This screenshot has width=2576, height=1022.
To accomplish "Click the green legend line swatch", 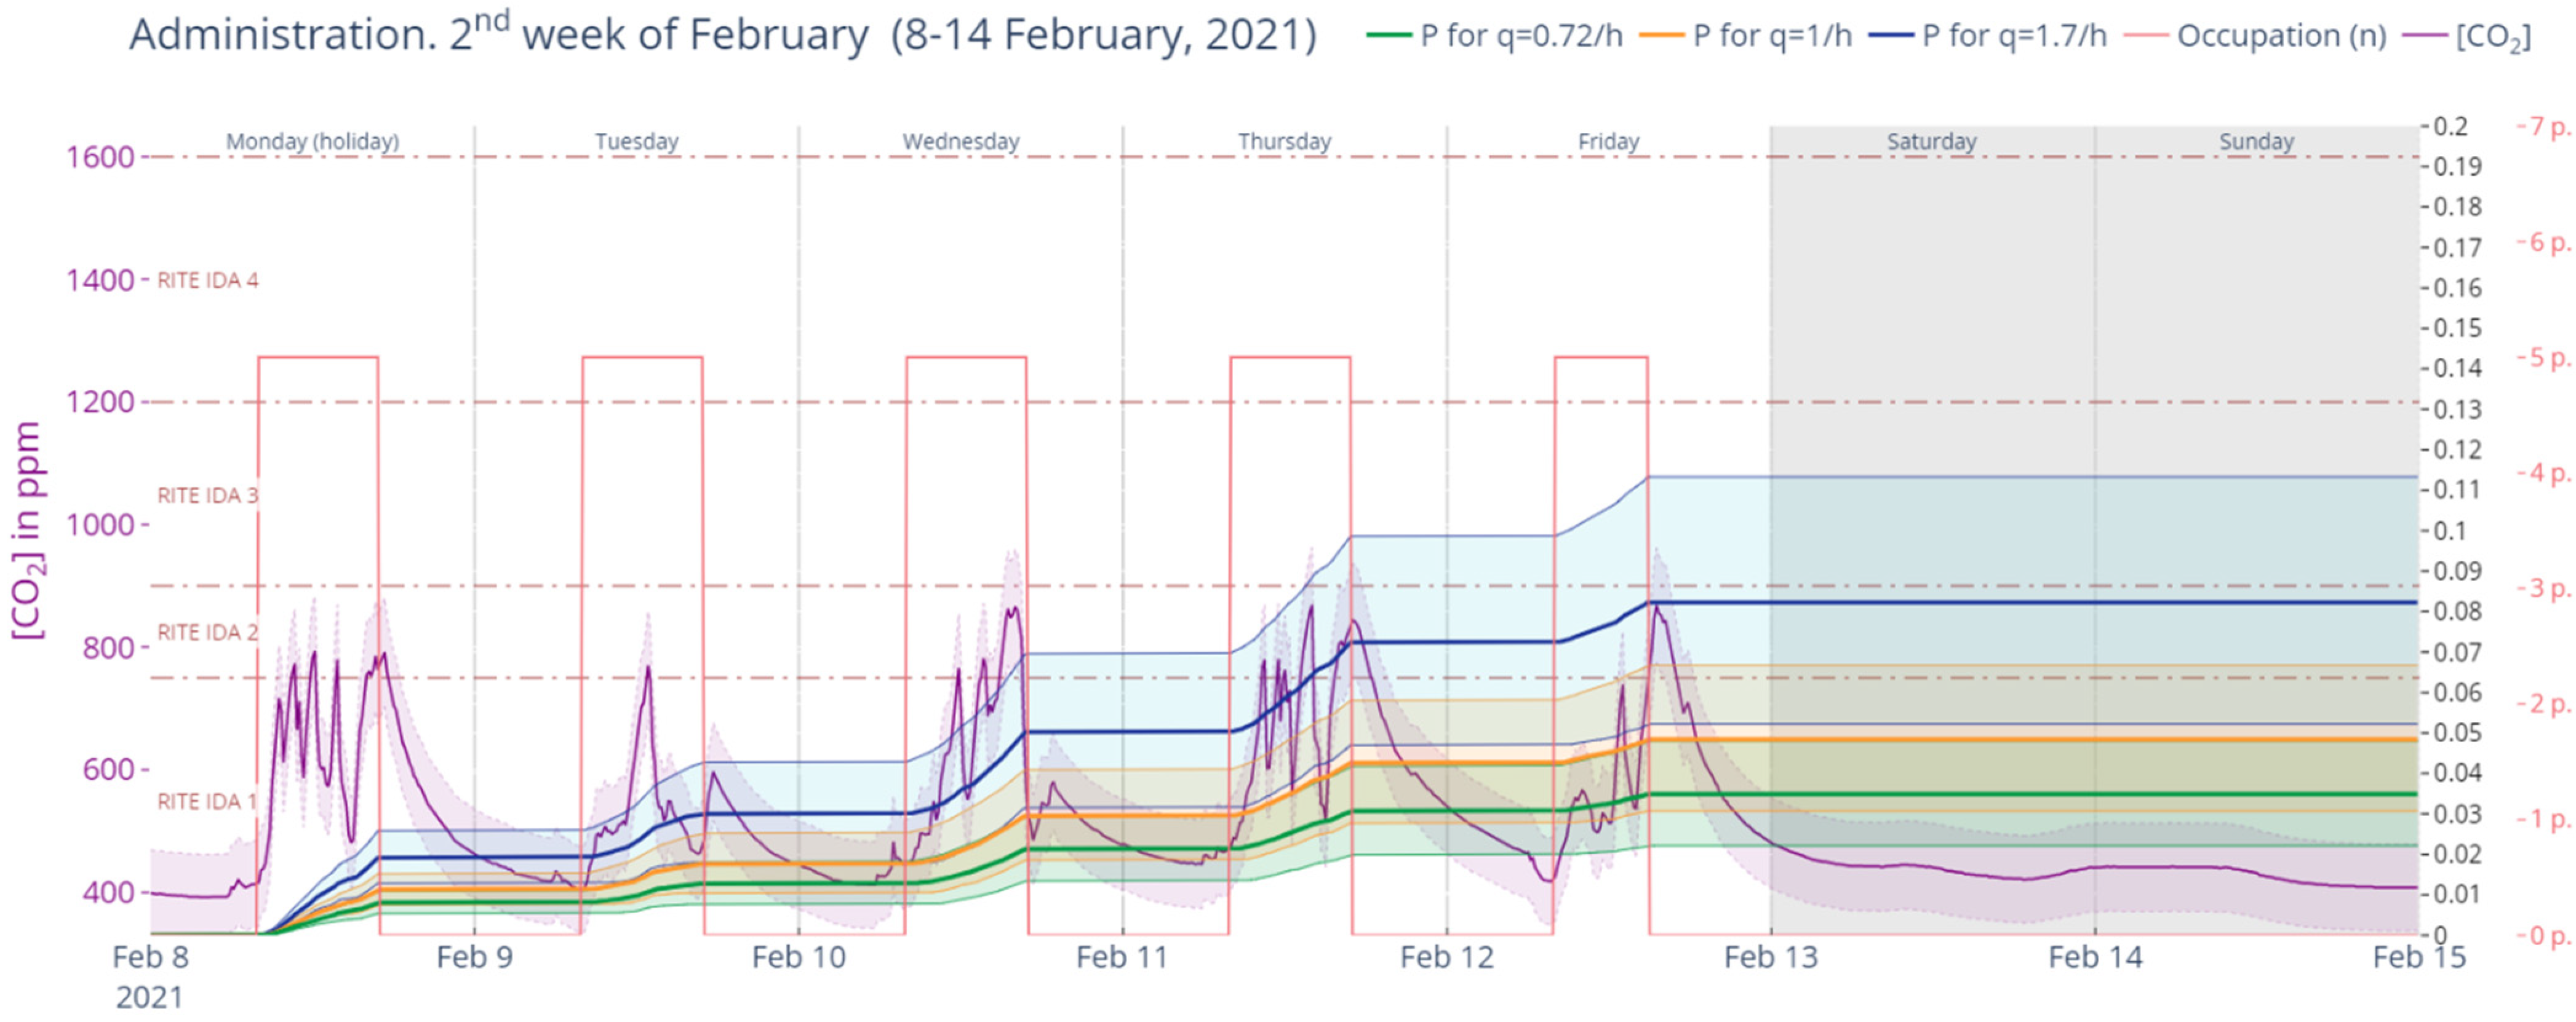I will [x=1389, y=36].
